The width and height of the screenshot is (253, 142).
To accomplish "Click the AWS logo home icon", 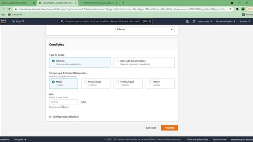I will click(x=3, y=21).
